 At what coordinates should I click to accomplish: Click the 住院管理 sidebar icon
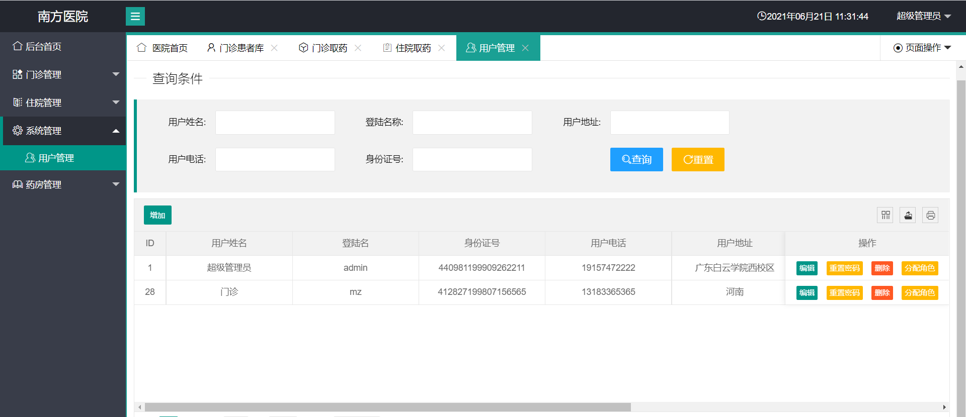18,102
